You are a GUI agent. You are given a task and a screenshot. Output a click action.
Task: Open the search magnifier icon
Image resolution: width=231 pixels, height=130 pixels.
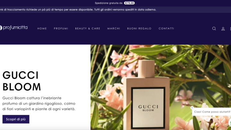[214, 29]
